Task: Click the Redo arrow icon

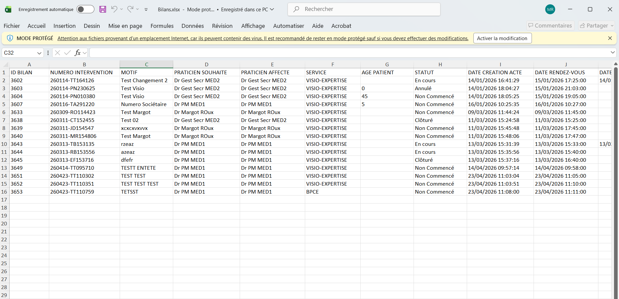Action: (x=130, y=9)
